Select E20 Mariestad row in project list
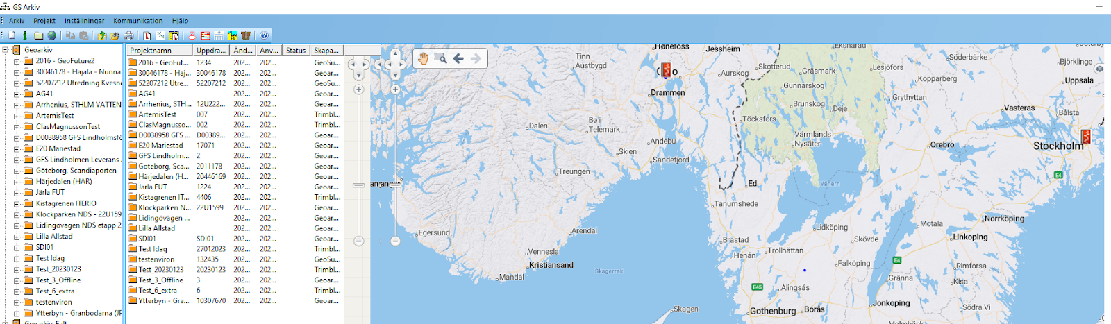Viewport: 1111px width, 324px height. (x=235, y=145)
